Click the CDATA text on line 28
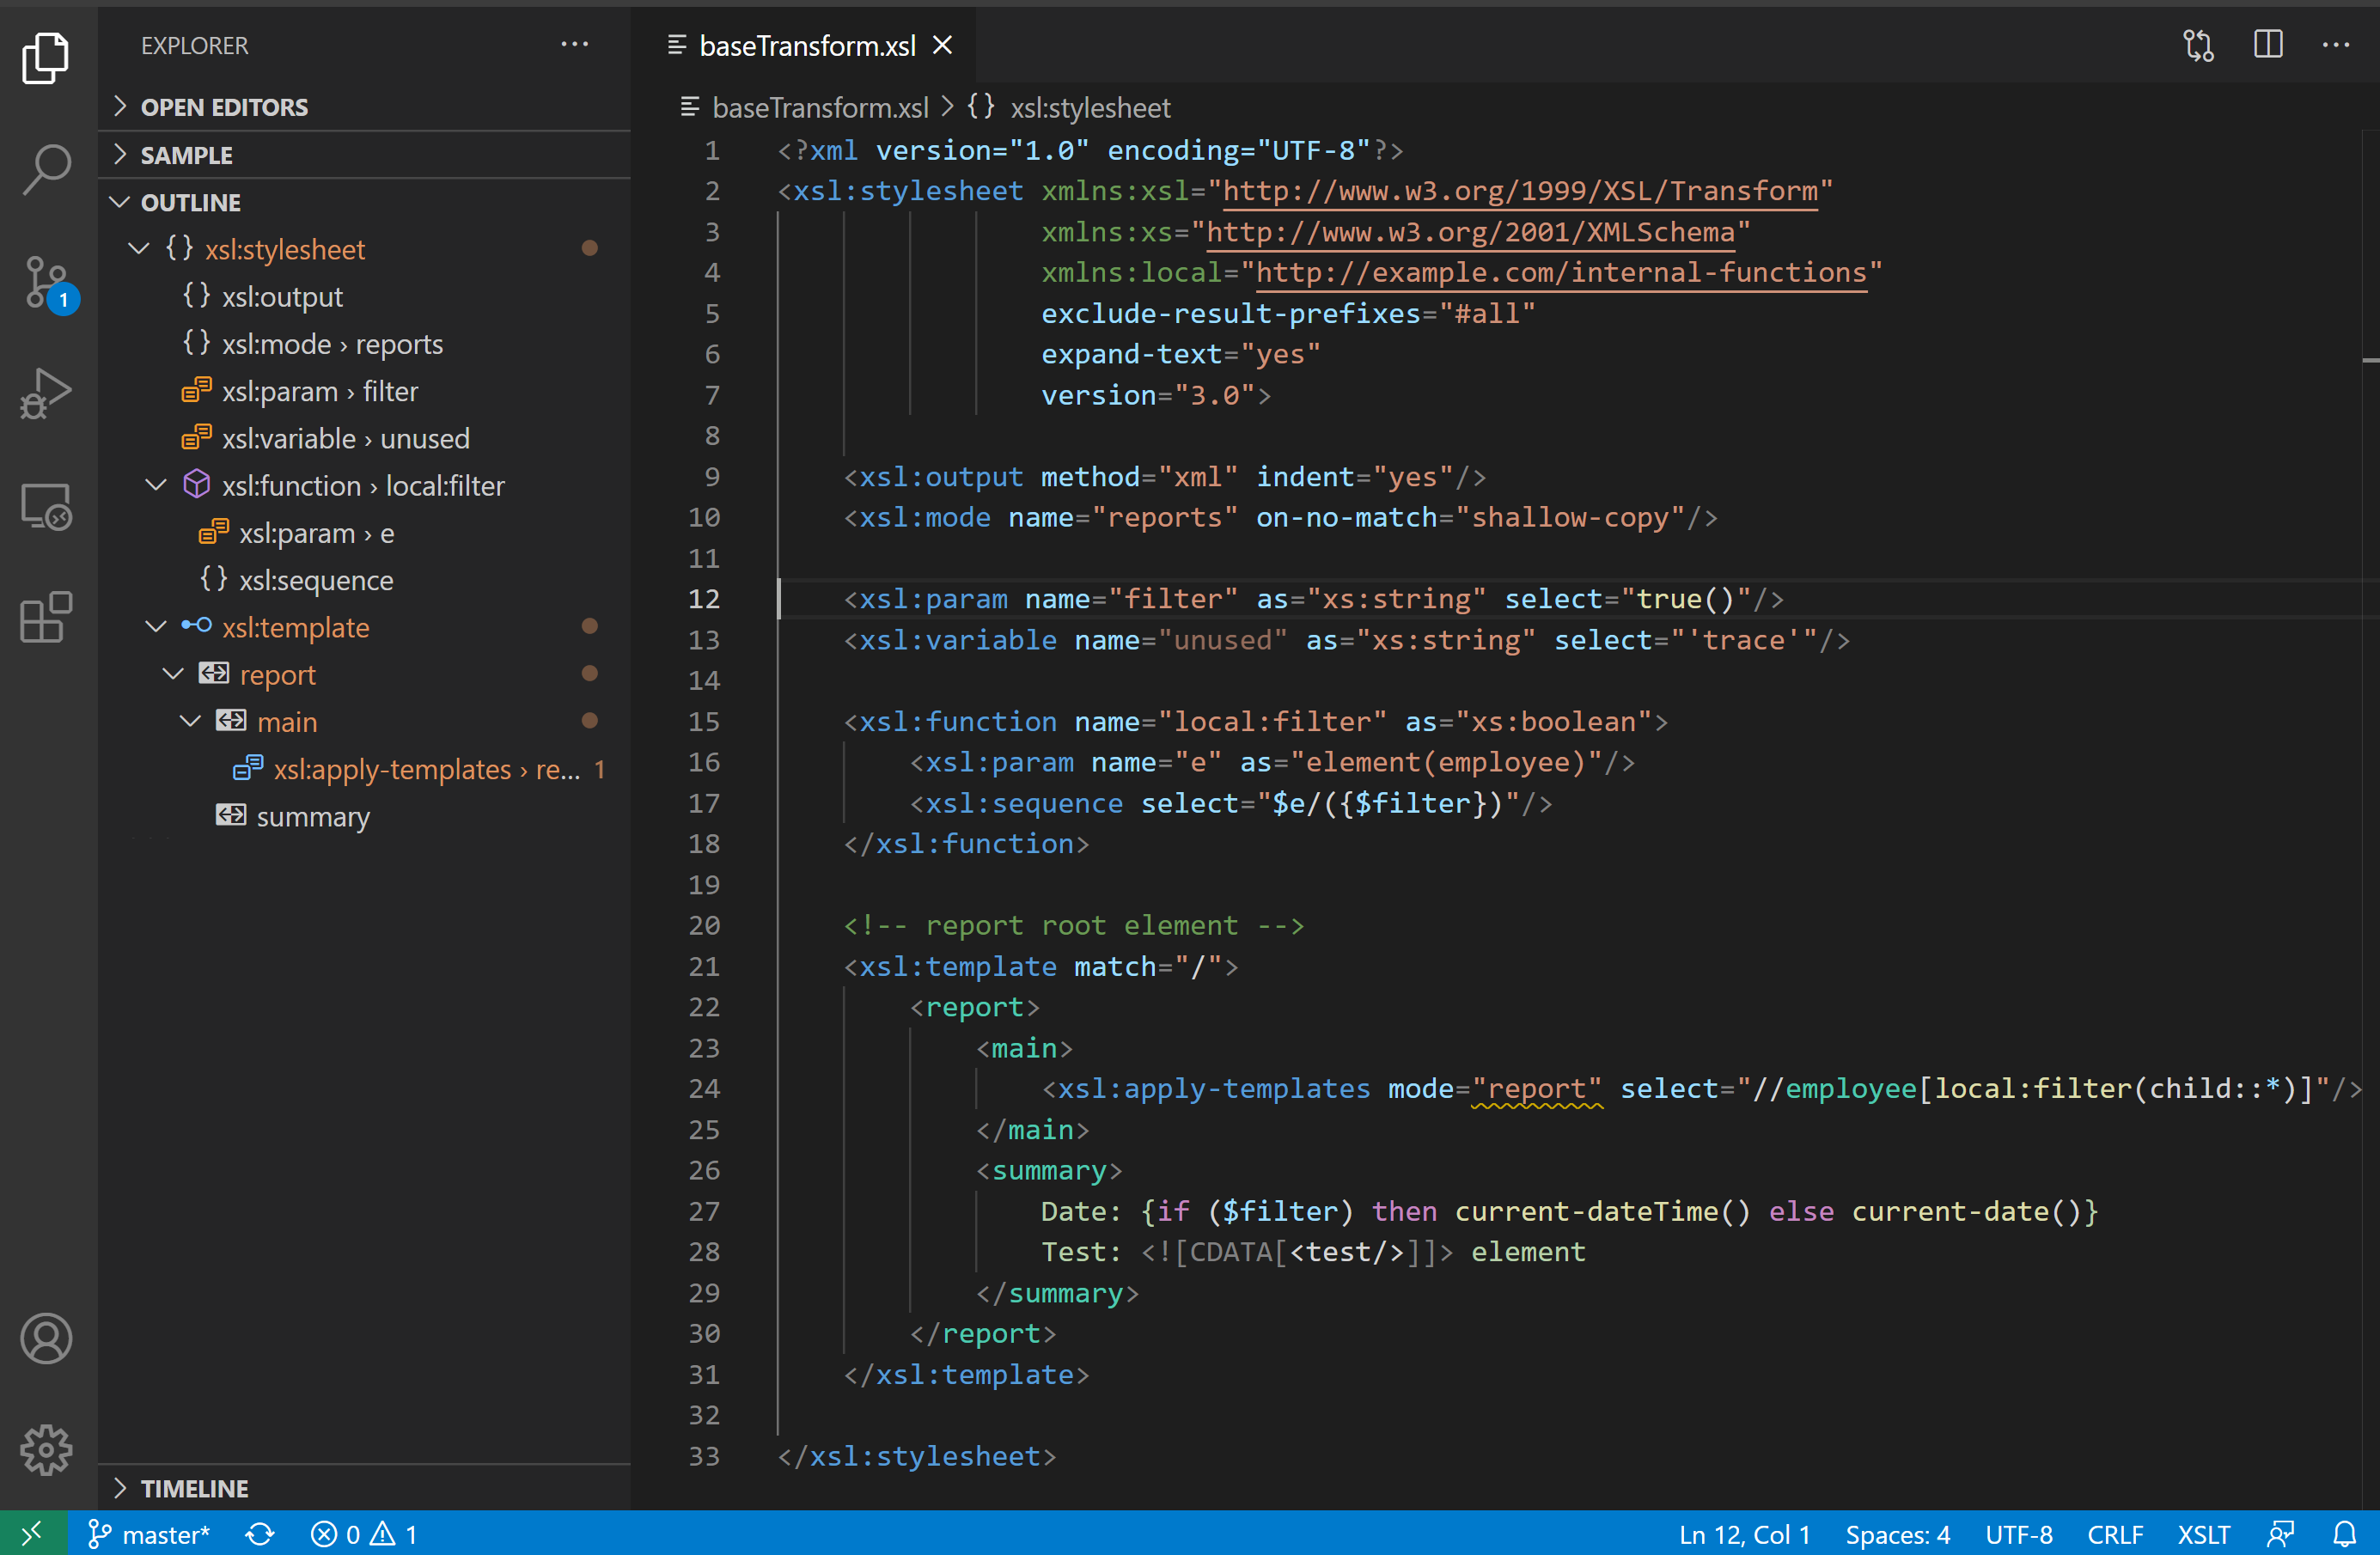Image resolution: width=2380 pixels, height=1555 pixels. point(1231,1252)
